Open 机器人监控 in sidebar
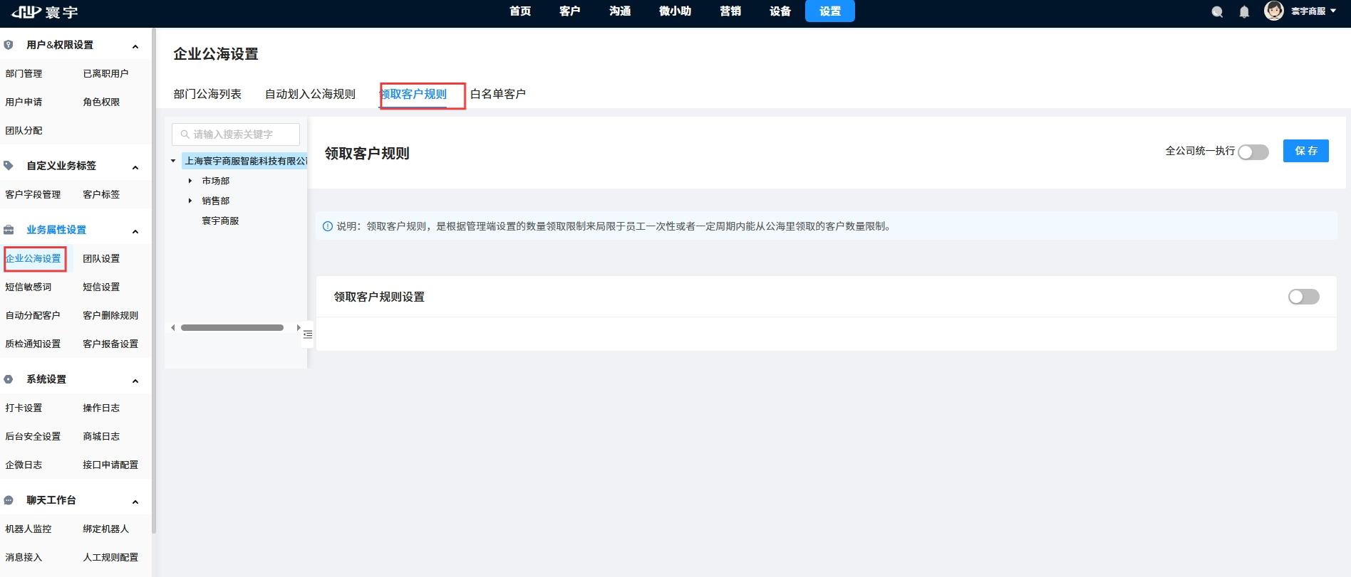Image resolution: width=1351 pixels, height=577 pixels. coord(29,529)
